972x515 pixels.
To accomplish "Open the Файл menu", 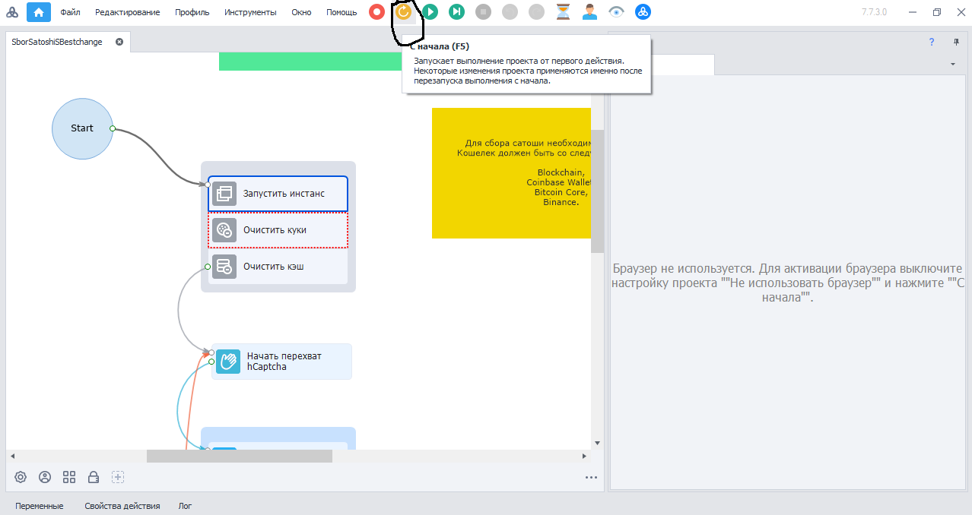I will coord(70,12).
